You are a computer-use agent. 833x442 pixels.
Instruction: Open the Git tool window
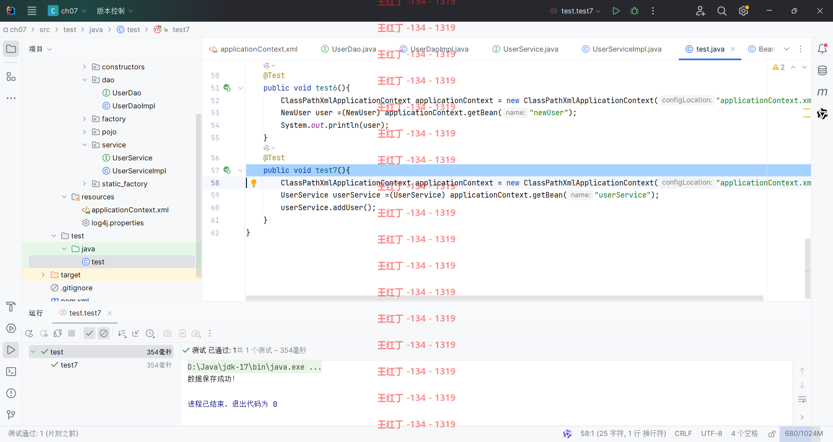[x=11, y=415]
